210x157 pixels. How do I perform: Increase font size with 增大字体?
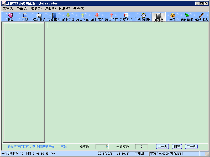point(83,16)
